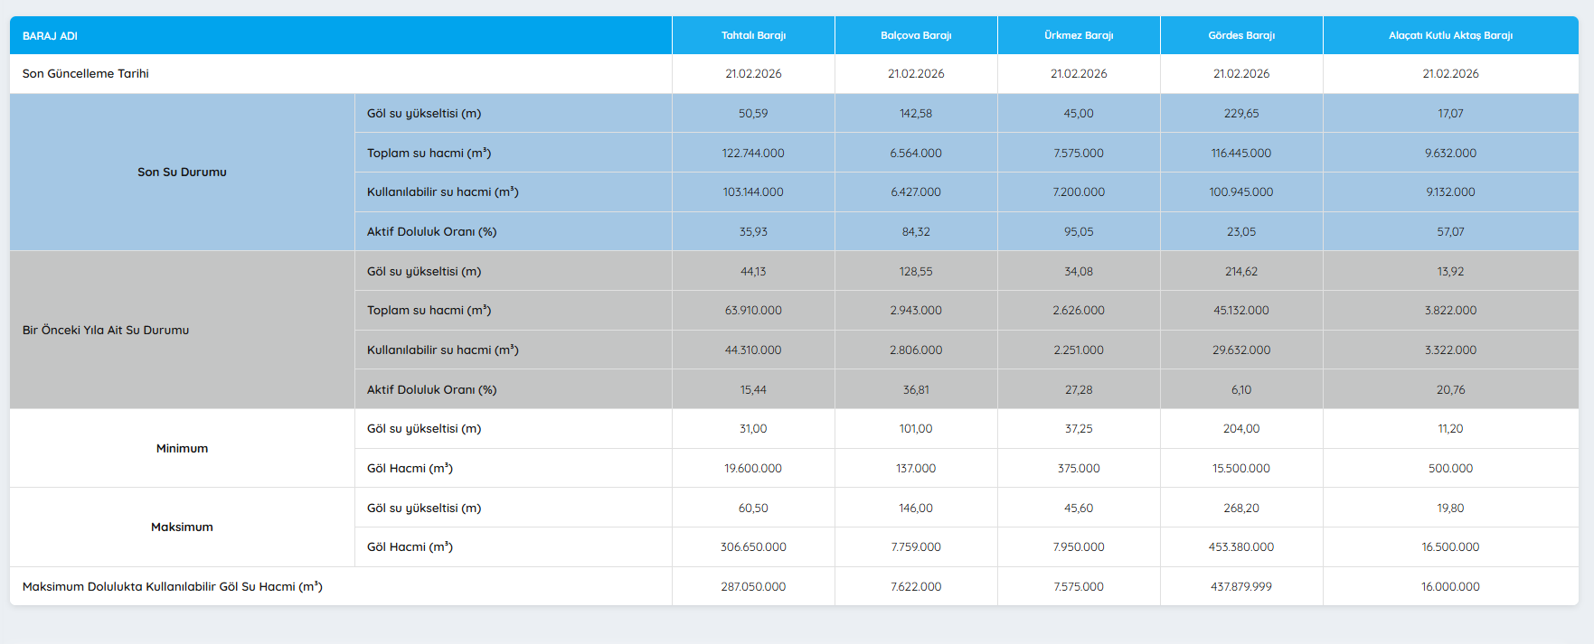Click Gördes Barajı's maximum volume 453.380.000
The width and height of the screenshot is (1594, 644).
point(1241,547)
